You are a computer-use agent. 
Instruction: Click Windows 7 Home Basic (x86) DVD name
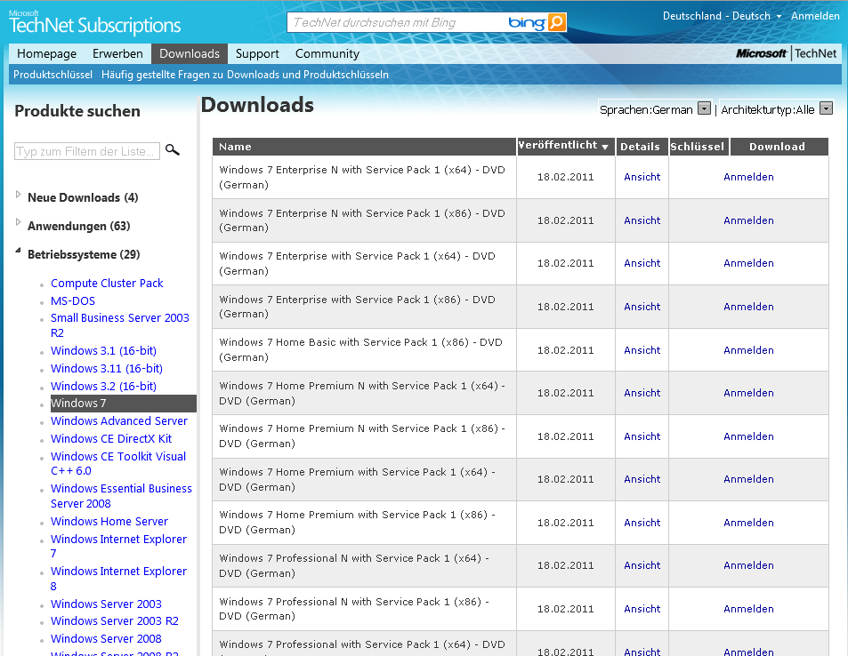pos(360,349)
